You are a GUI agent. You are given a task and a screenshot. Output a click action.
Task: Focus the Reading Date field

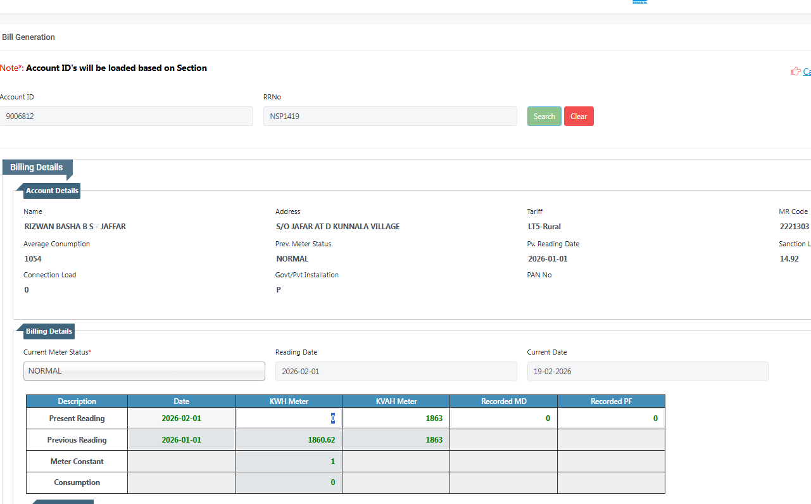[396, 372]
